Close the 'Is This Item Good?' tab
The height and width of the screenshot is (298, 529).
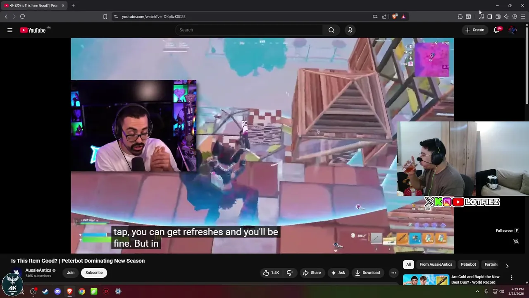point(63,5)
